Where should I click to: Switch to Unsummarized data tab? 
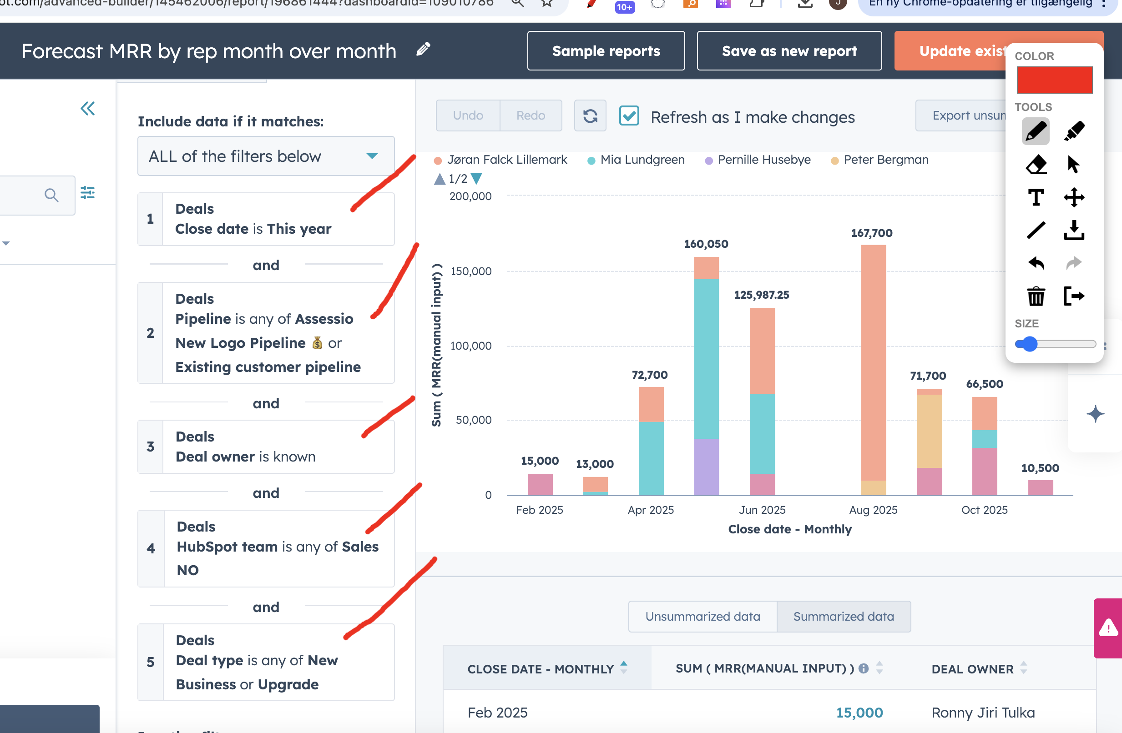(702, 617)
